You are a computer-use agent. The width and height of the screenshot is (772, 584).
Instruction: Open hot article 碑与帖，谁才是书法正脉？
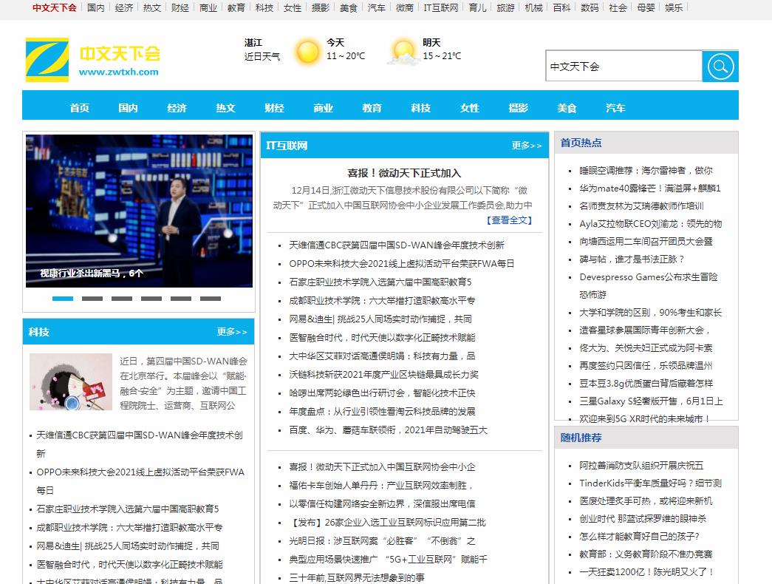coord(632,259)
